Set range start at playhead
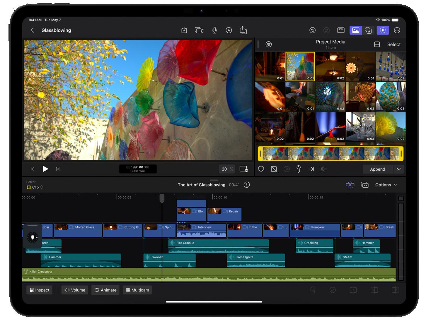 (324, 169)
